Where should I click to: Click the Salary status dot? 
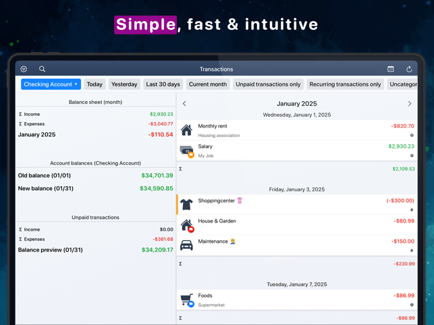click(412, 156)
